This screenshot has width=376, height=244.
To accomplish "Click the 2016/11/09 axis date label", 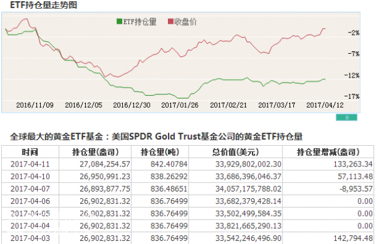I will tap(34, 105).
